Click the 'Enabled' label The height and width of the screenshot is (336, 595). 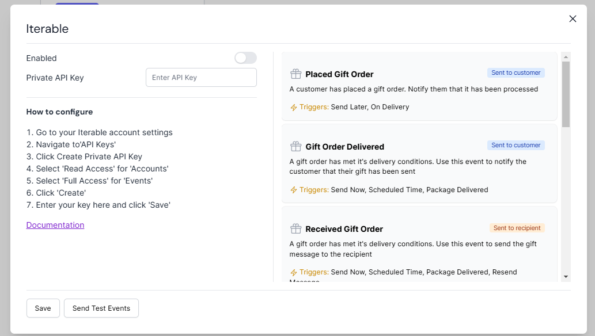[x=41, y=59]
